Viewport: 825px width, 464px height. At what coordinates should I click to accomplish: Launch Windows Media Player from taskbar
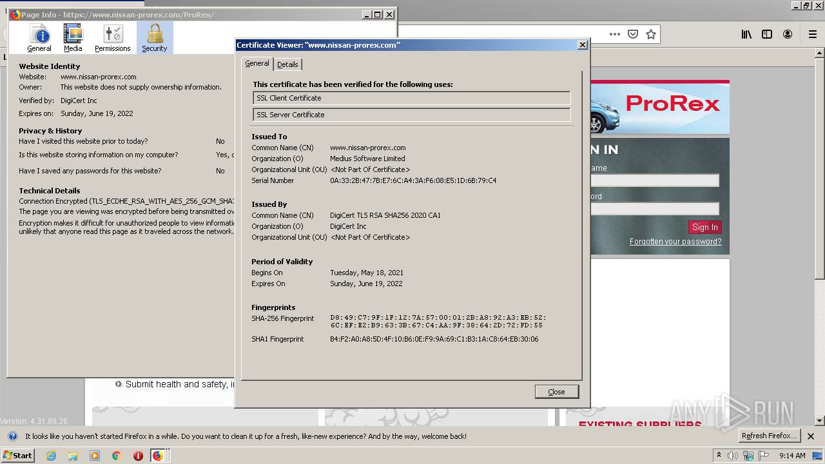(95, 456)
